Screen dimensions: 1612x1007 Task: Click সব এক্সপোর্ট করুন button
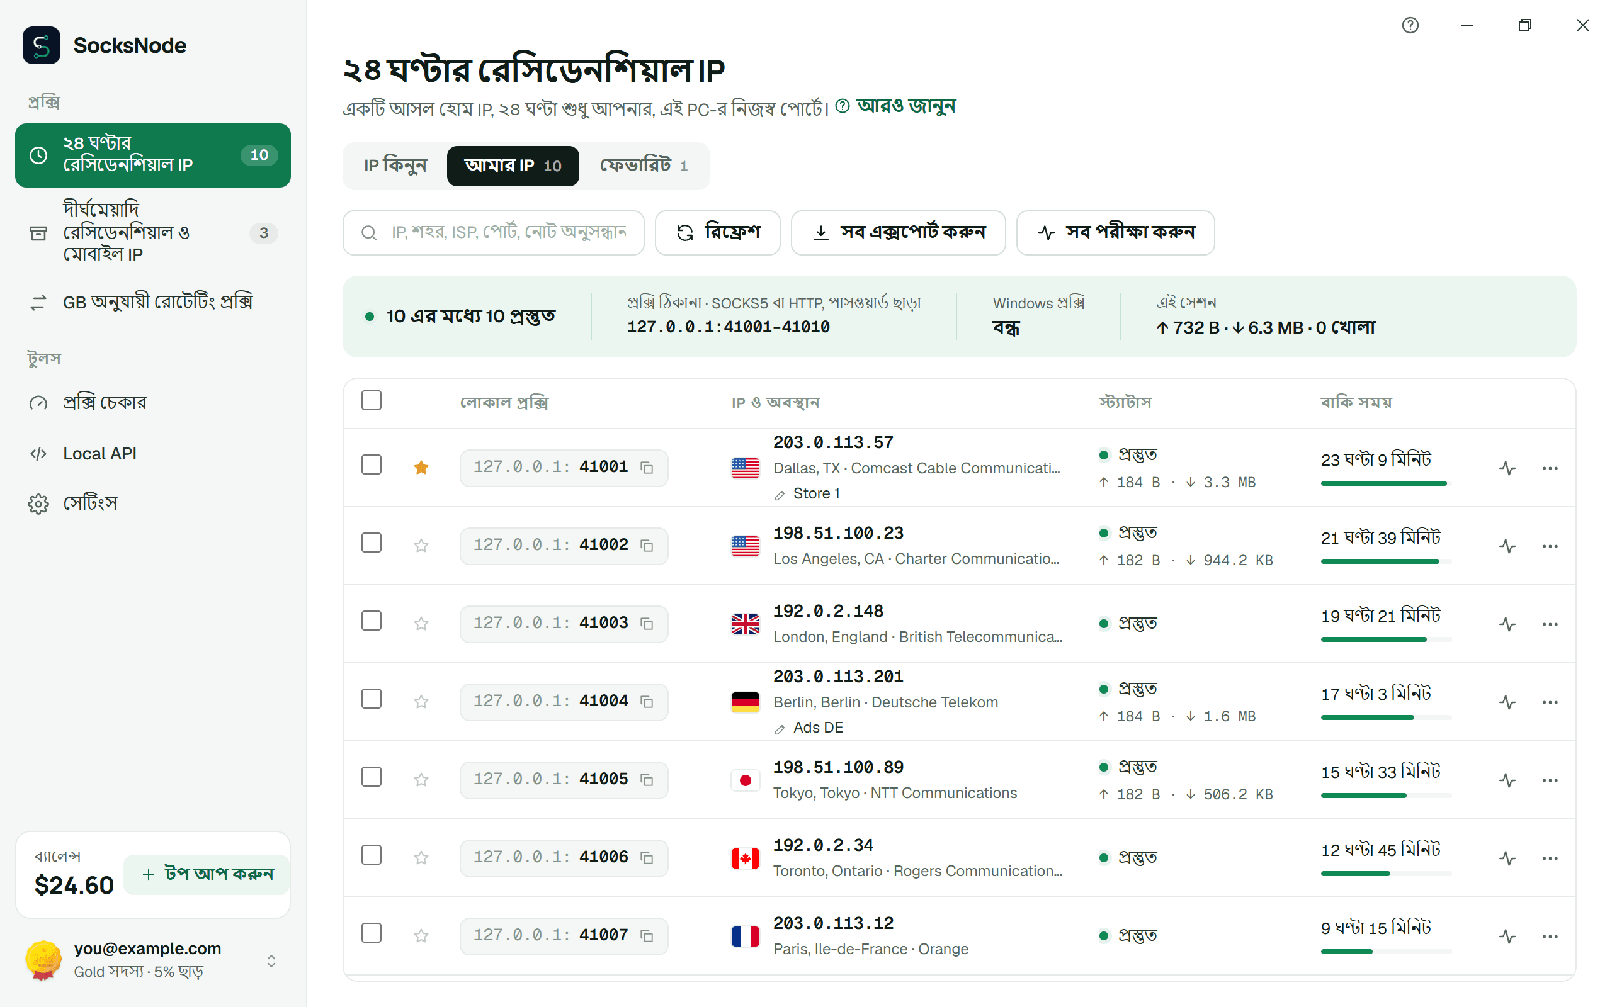898,232
